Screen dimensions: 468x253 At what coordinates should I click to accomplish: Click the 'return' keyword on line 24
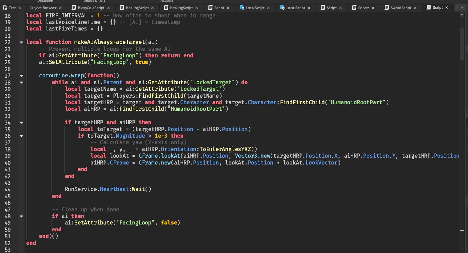(x=170, y=55)
